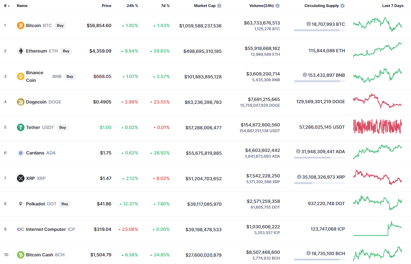Click the Buy button next to Bitcoin
The width and height of the screenshot is (411, 264).
point(60,25)
